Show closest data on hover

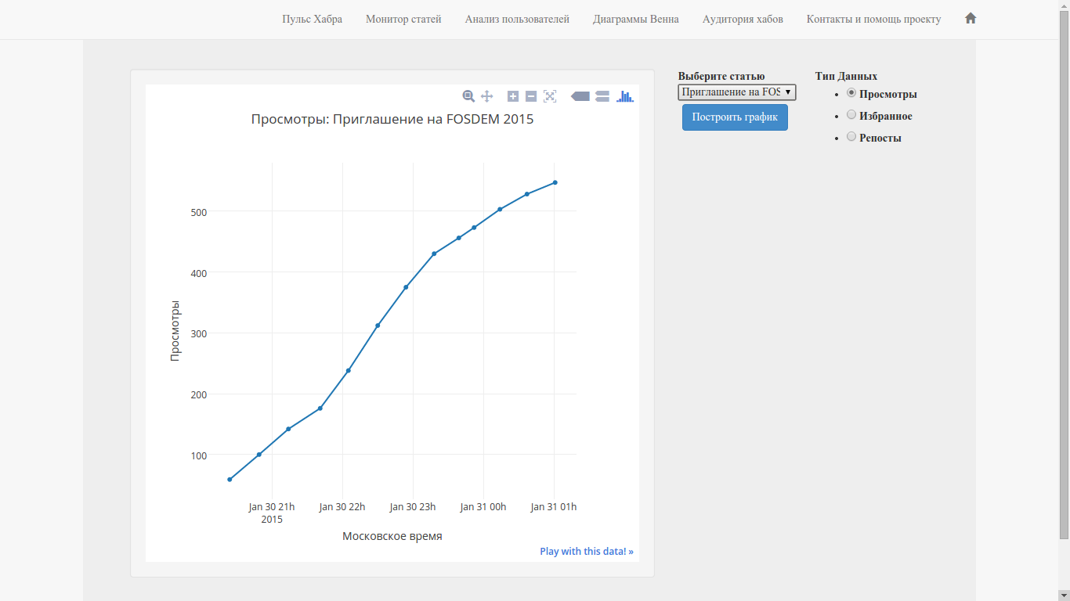(x=580, y=96)
